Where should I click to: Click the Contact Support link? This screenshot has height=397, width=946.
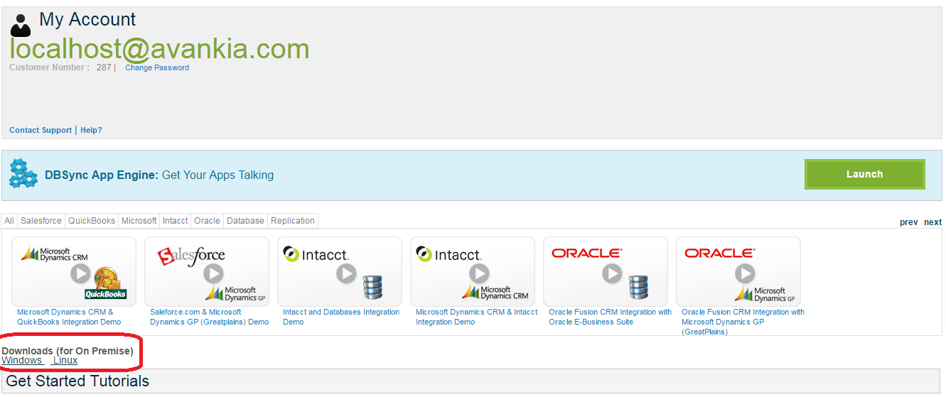coord(41,131)
